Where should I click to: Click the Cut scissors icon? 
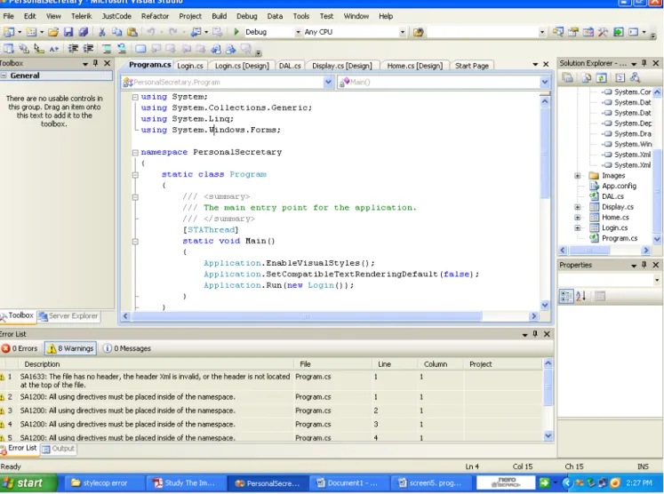[x=101, y=32]
